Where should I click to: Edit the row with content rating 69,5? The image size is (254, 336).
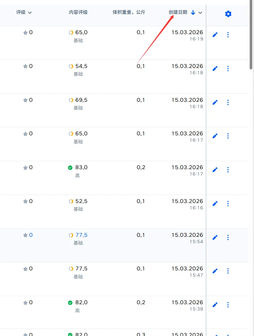(x=215, y=102)
